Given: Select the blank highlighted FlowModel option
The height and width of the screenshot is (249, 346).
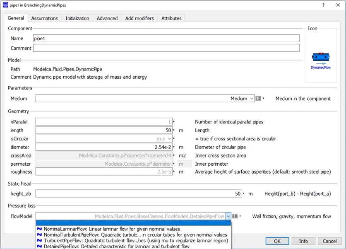Looking at the screenshot, I should click(133, 223).
